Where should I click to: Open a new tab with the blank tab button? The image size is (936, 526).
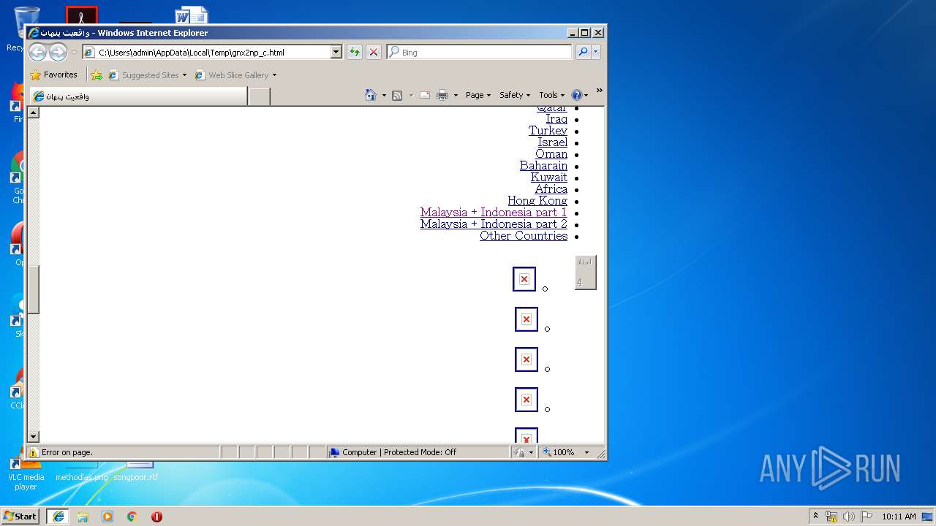[259, 96]
